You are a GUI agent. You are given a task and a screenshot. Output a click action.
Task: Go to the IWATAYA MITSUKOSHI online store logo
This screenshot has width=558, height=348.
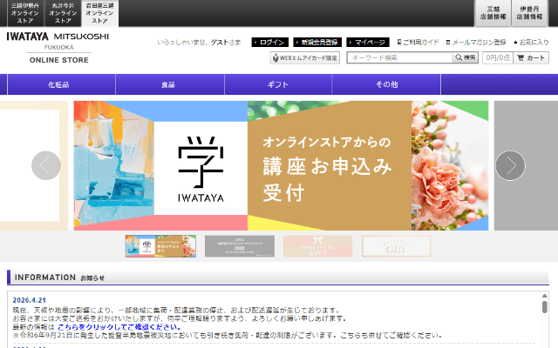pyautogui.click(x=58, y=48)
